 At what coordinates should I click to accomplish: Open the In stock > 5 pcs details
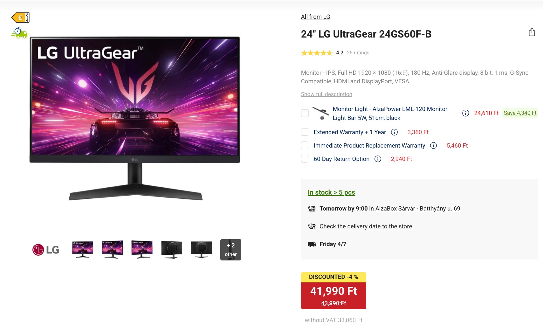(331, 192)
